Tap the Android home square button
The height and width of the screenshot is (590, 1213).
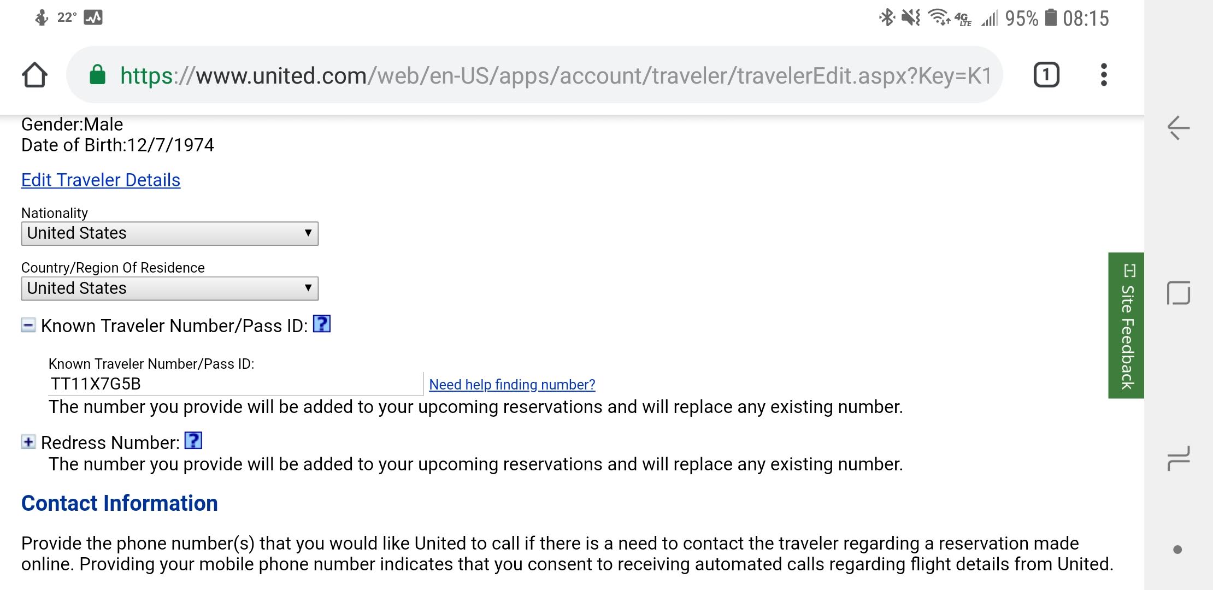1178,293
